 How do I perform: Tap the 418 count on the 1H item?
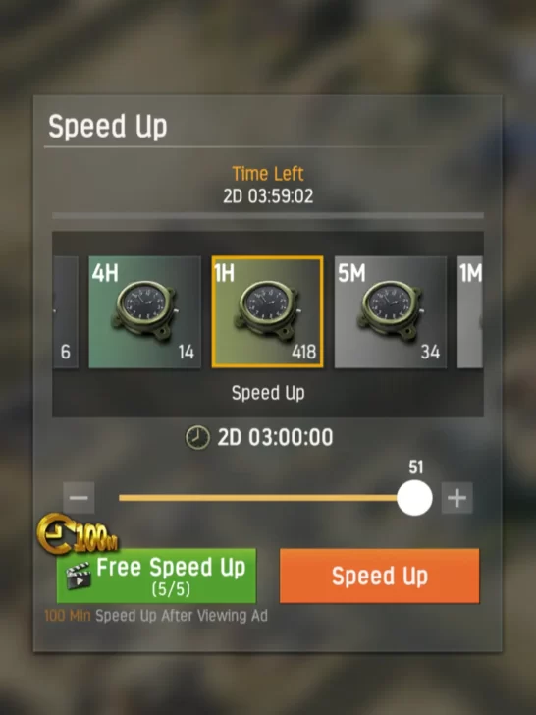[x=303, y=352]
